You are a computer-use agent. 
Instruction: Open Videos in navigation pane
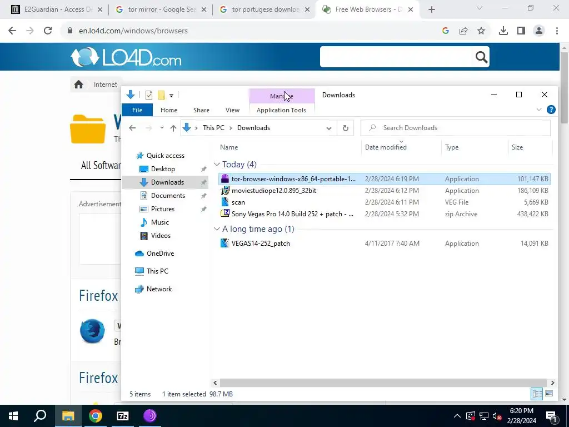[161, 236]
